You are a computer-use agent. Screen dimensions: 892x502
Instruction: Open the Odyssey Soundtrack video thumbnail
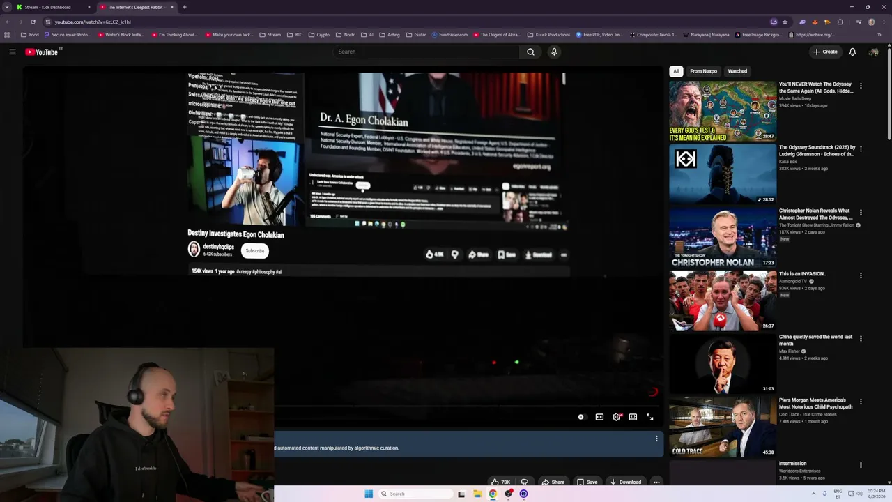point(723,174)
